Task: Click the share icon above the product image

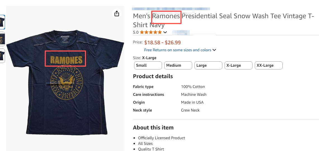Action: [x=117, y=13]
